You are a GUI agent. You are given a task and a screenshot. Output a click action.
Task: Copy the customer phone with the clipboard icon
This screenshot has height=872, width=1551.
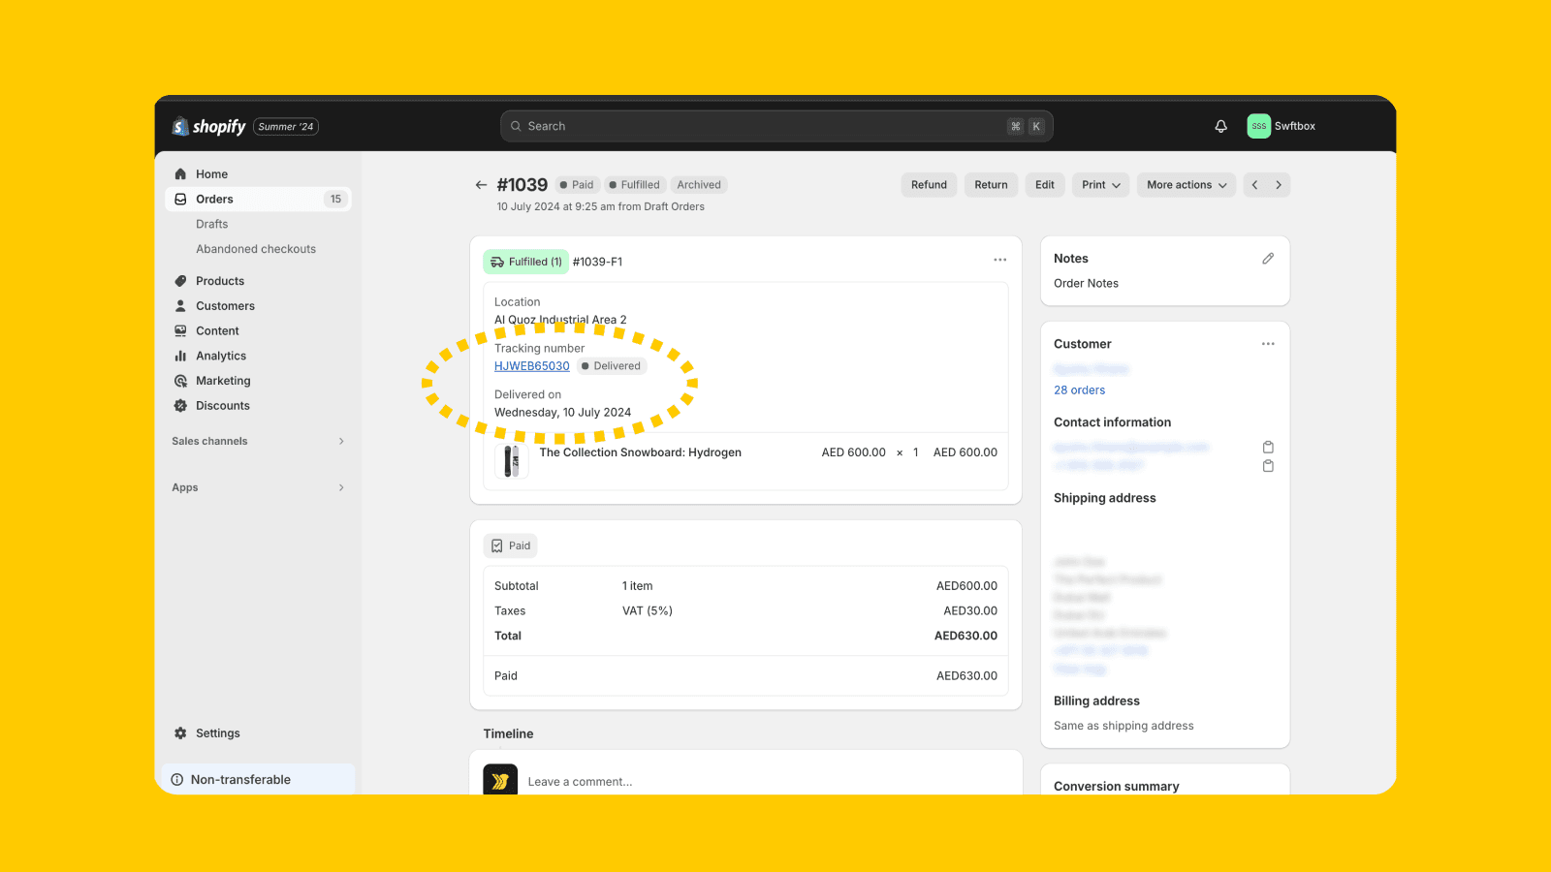tap(1268, 465)
